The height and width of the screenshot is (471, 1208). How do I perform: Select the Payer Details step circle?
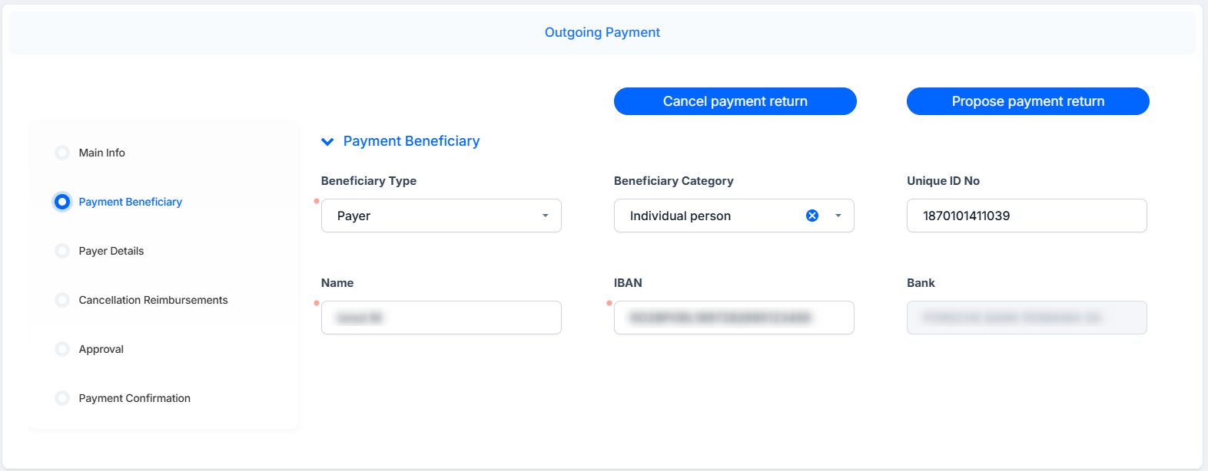[62, 251]
